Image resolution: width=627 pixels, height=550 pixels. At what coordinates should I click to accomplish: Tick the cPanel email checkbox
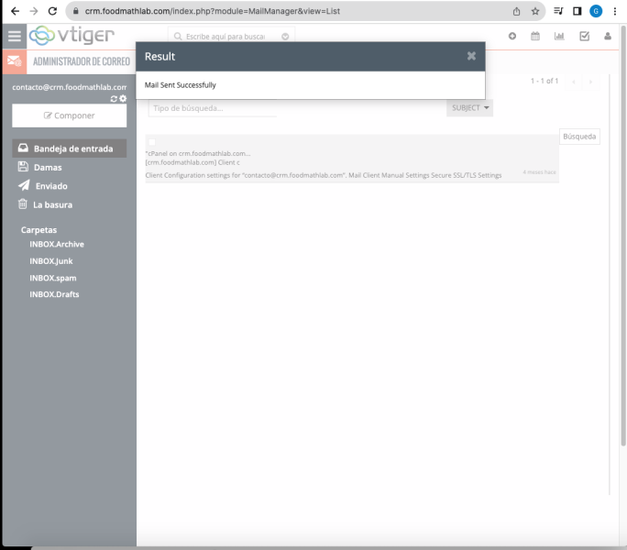[x=152, y=142]
